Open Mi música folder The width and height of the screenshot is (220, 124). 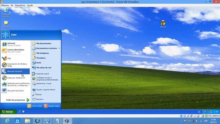pyautogui.click(x=46, y=58)
